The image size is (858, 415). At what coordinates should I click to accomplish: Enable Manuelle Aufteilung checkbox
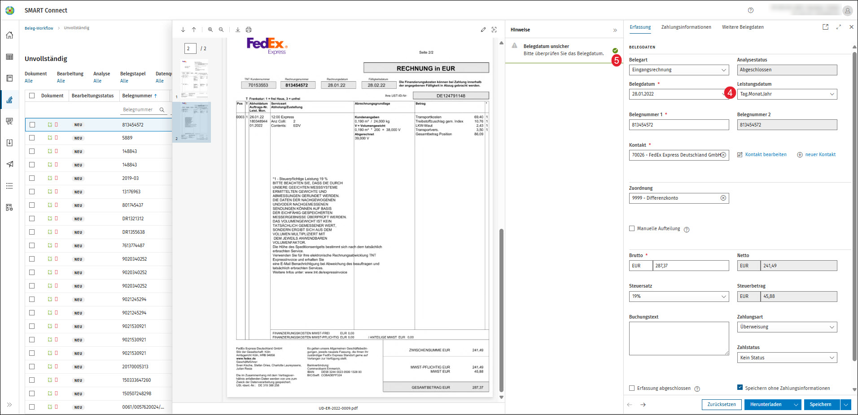click(632, 228)
